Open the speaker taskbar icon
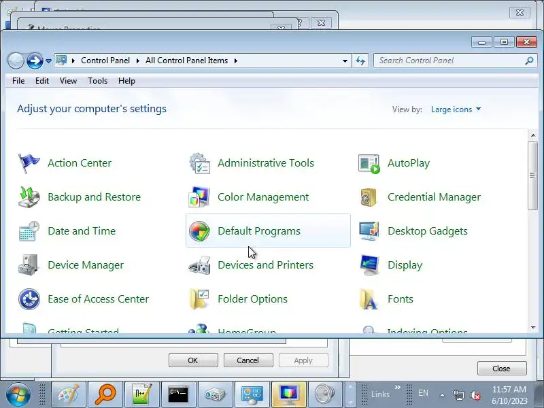 click(325, 394)
